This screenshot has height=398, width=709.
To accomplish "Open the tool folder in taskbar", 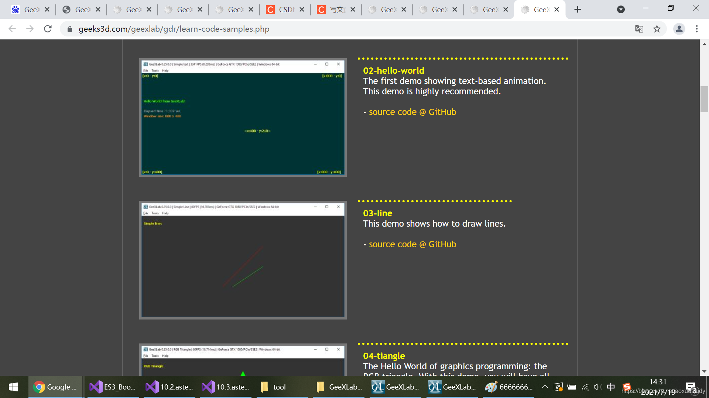I will [x=274, y=387].
